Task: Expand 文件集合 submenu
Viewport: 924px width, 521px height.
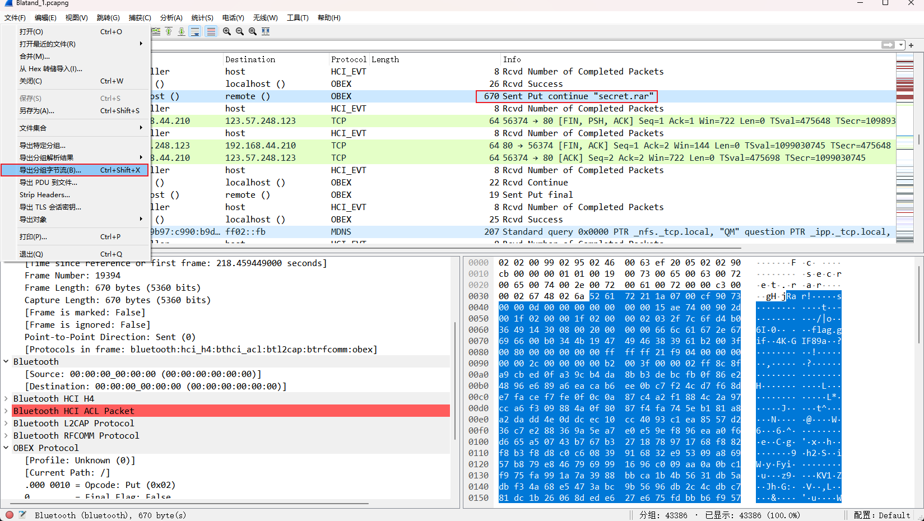Action: [x=75, y=128]
